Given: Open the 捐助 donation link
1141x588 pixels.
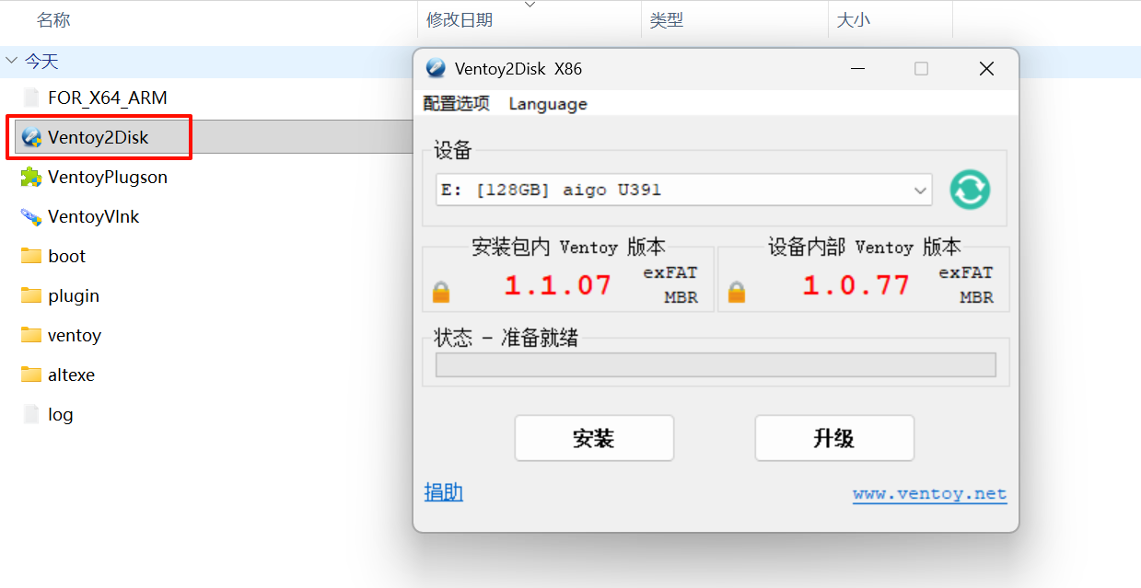Looking at the screenshot, I should click(443, 492).
